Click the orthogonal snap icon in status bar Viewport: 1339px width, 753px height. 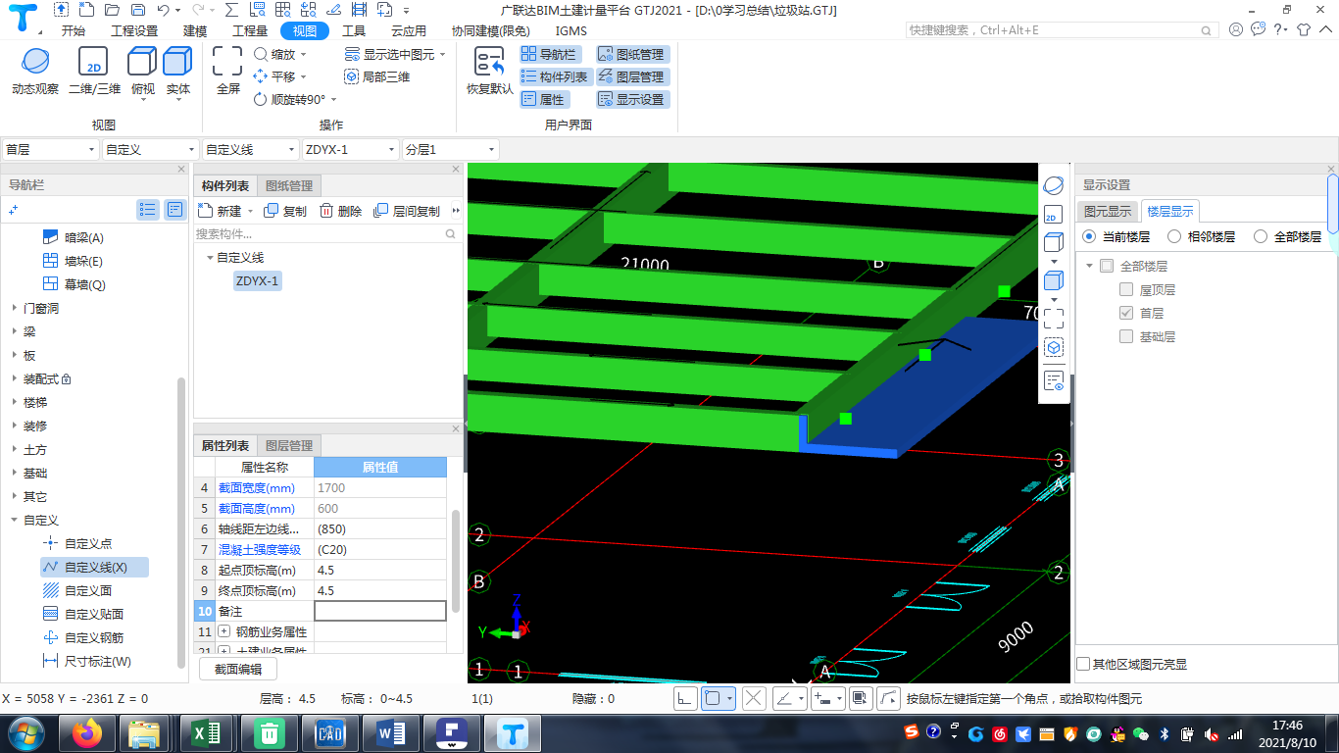coord(685,698)
